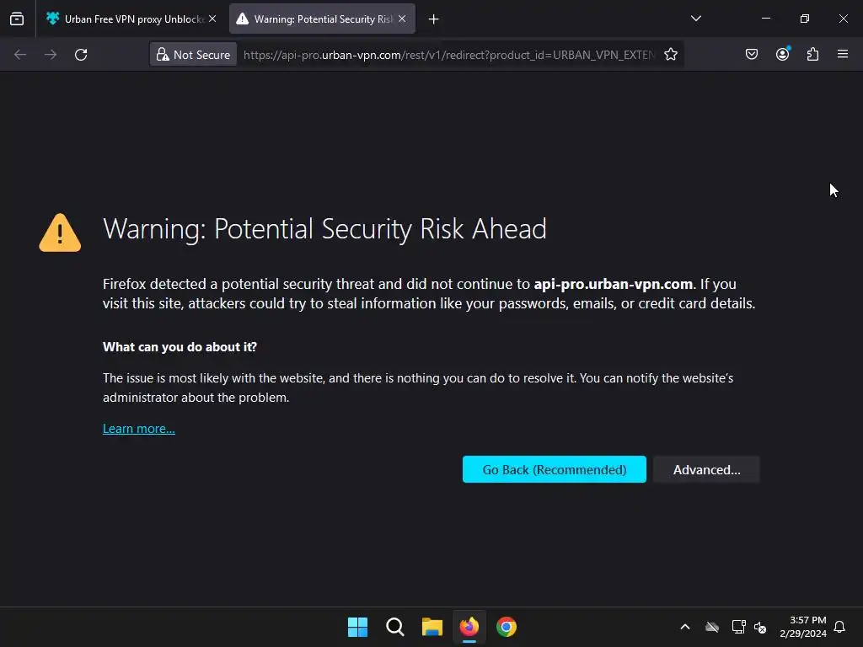Restore down the Firefox window
The image size is (863, 647).
[x=805, y=19]
